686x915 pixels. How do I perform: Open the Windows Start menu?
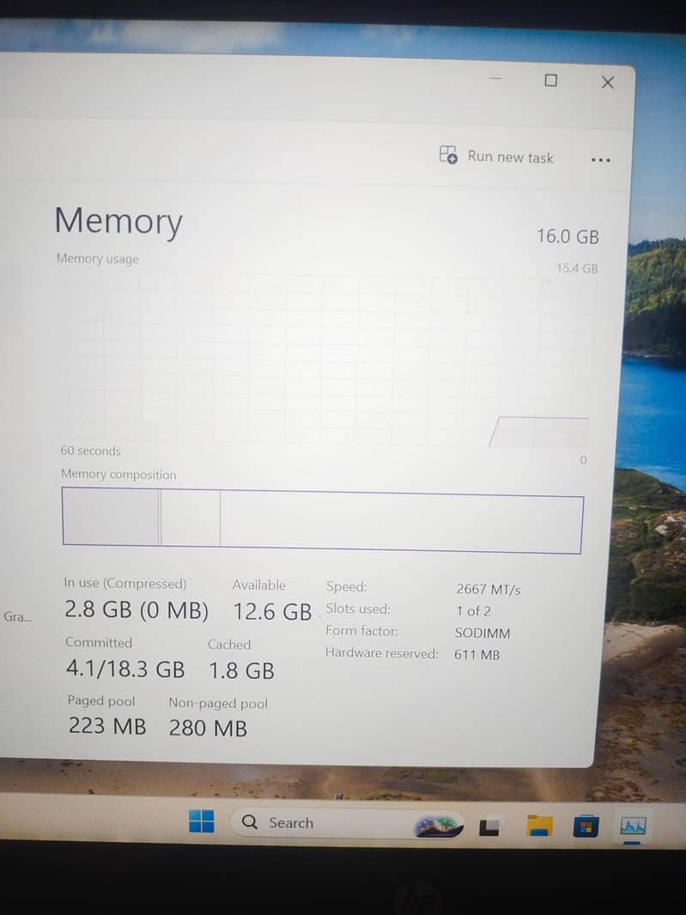202,821
